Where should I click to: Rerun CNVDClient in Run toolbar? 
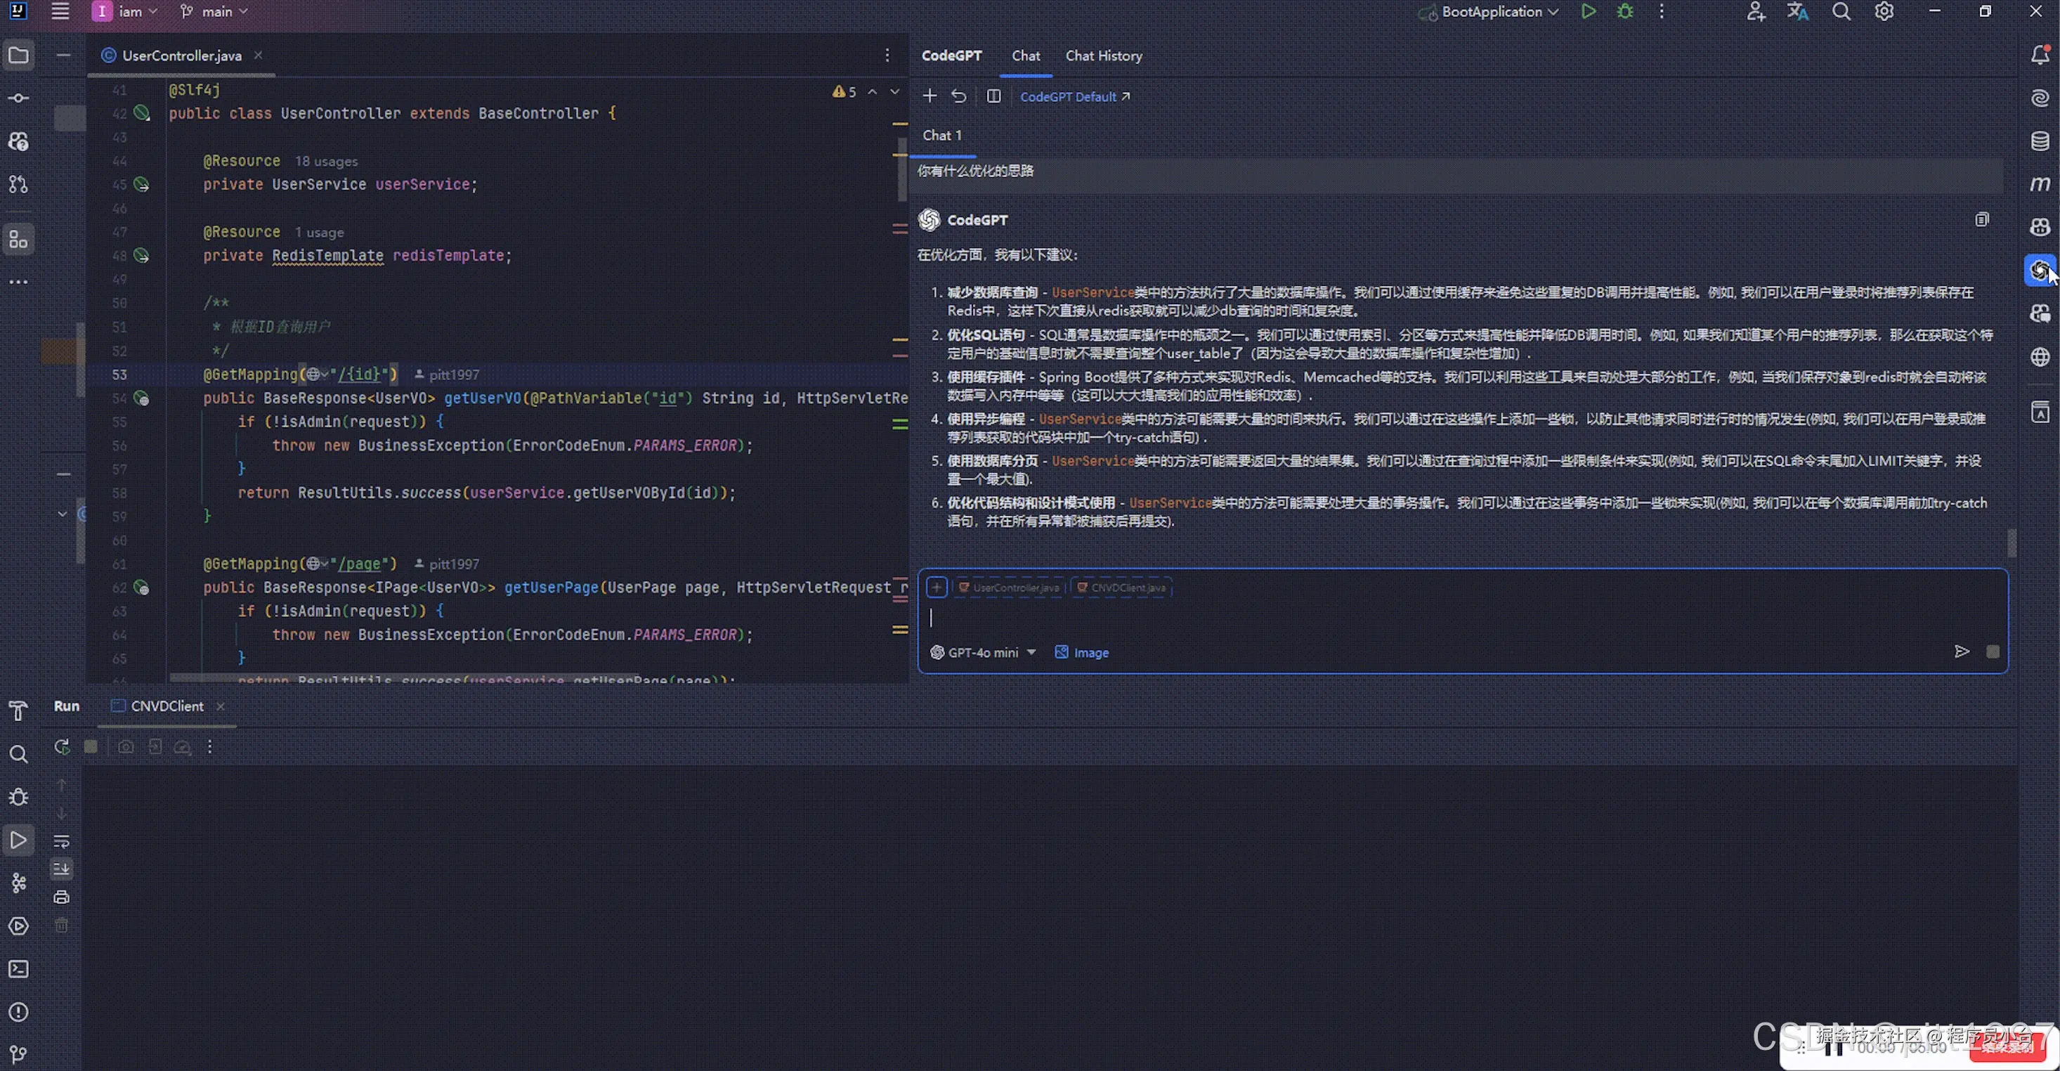click(x=62, y=746)
